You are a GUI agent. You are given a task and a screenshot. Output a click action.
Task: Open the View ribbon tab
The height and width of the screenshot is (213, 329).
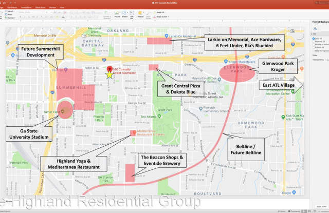[x=62, y=8]
